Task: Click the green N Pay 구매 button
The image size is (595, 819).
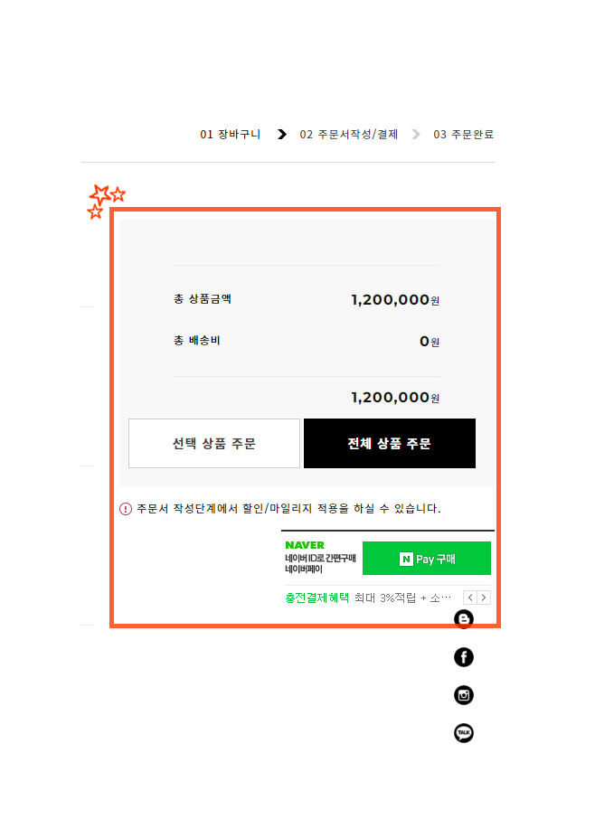Action: 427,559
